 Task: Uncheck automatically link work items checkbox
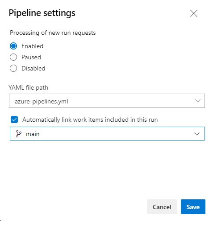(14, 120)
